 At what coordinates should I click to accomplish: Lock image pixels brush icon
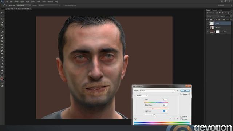pos(214,20)
